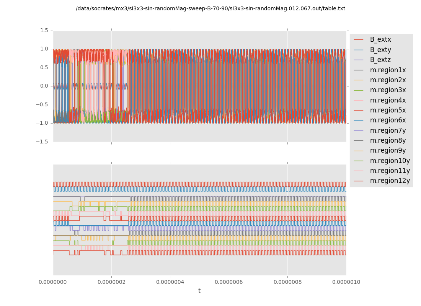The width and height of the screenshot is (421, 306).
Task: Click the m.region7y legend entry
Action: coord(388,130)
